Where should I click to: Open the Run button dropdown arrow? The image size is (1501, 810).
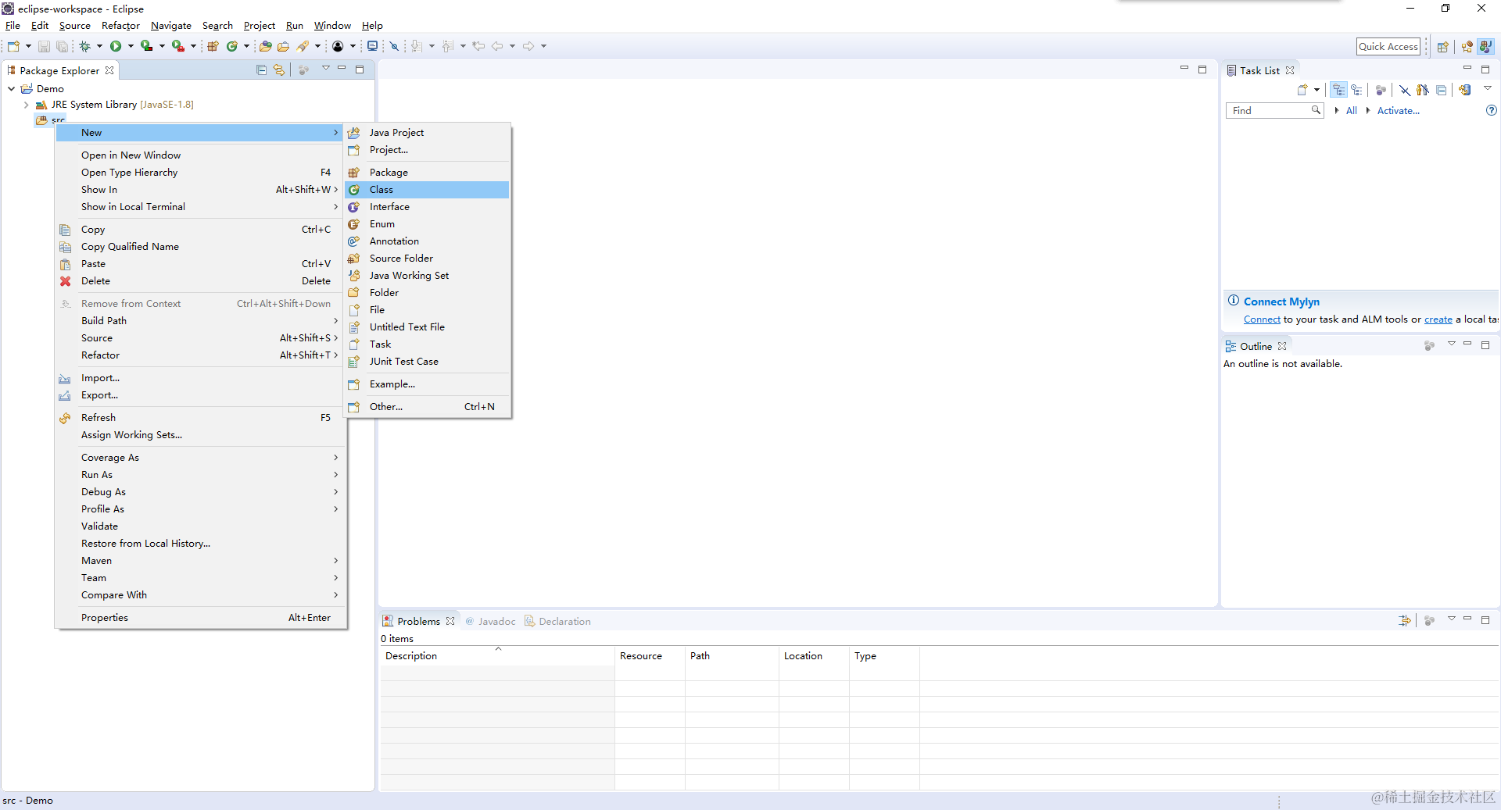131,46
